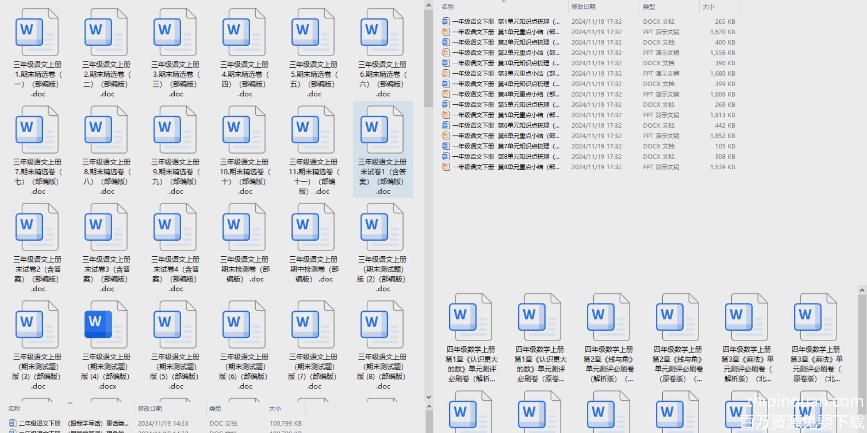Click the 四年级数学上册 第1章 必刷卷（解析 file icon

coord(470,317)
